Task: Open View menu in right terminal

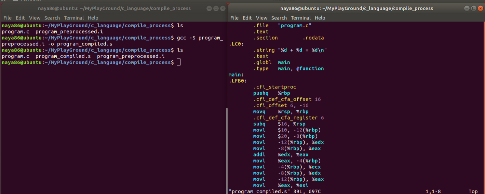Action: 261,18
